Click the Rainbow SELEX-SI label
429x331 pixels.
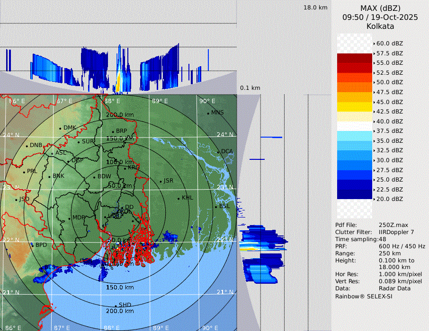364,296
